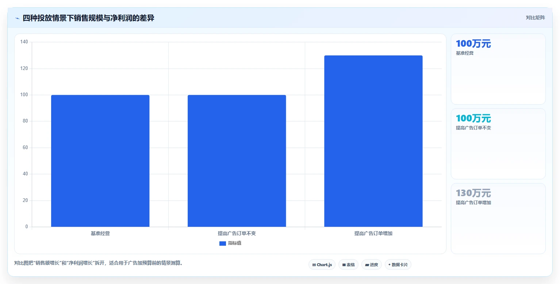This screenshot has width=560, height=284.
Task: Click the 80 y-axis tick label
Action: coord(25,121)
